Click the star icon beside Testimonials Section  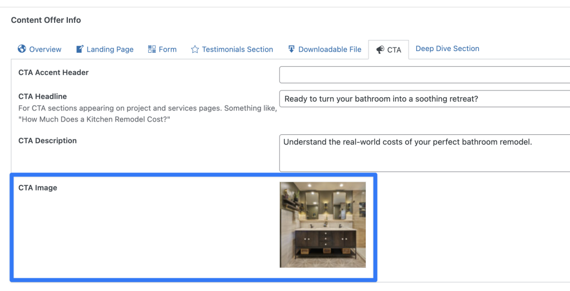[195, 49]
